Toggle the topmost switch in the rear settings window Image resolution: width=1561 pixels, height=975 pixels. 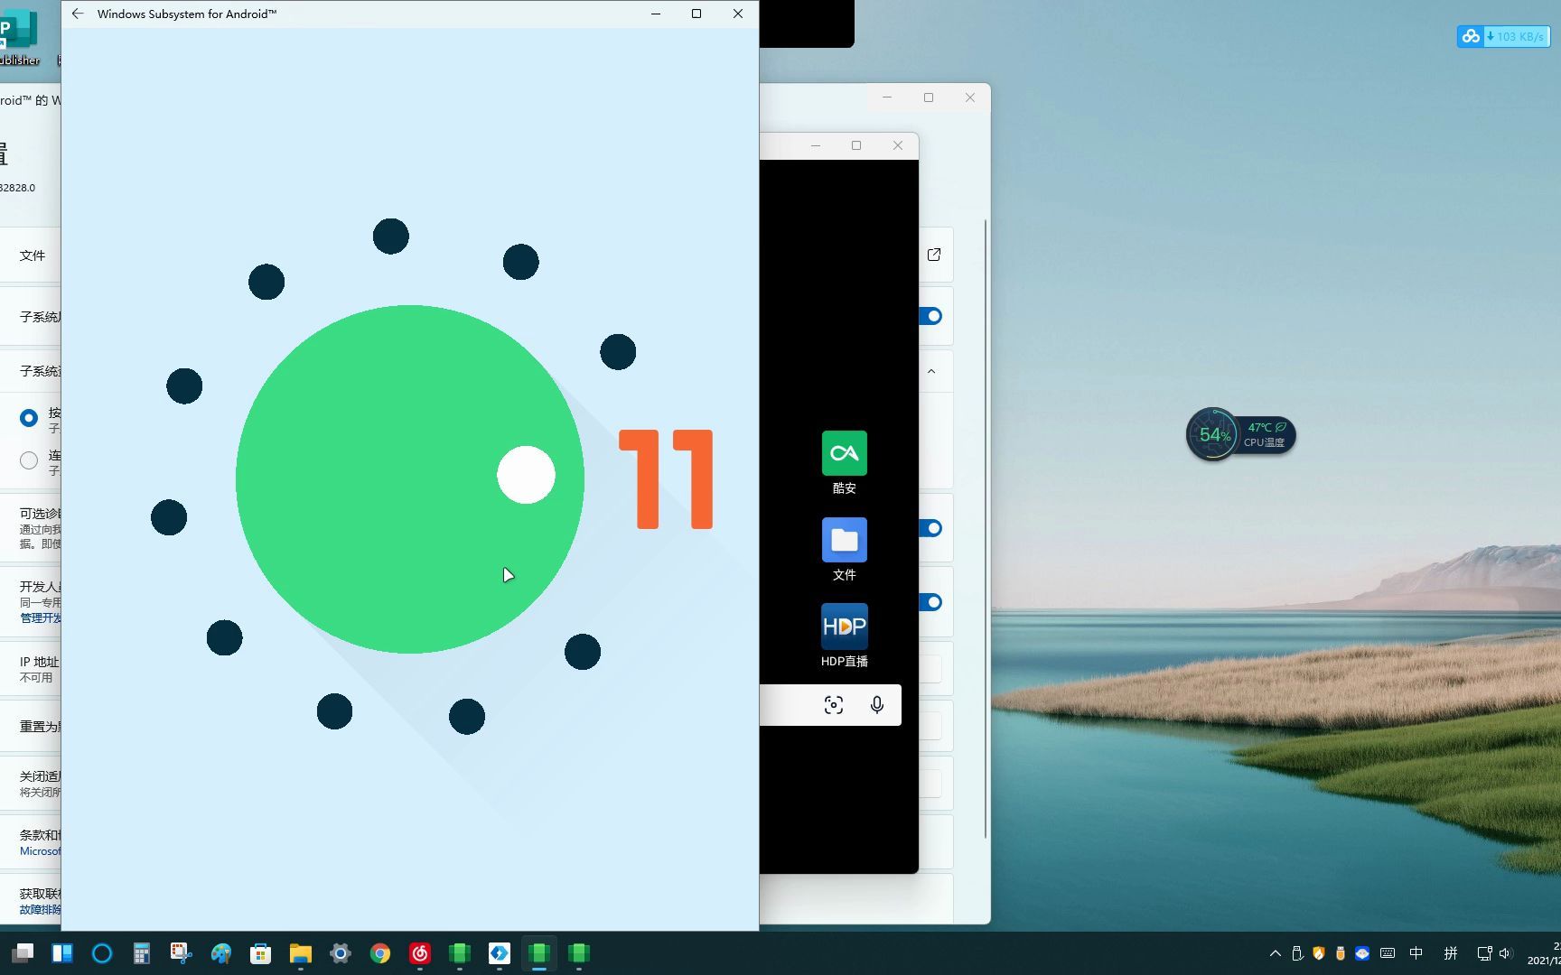point(930,316)
